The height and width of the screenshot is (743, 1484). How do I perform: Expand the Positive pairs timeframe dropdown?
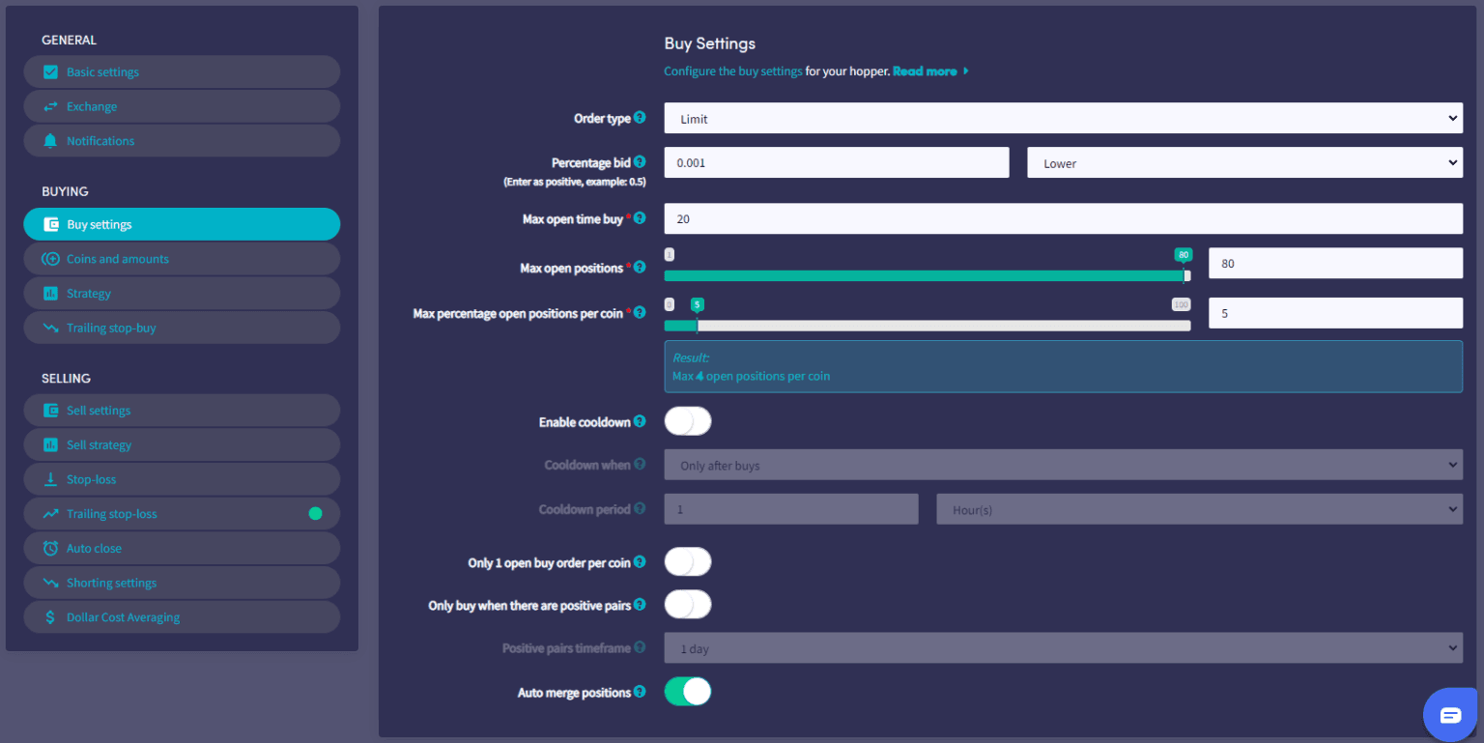[x=1063, y=647]
